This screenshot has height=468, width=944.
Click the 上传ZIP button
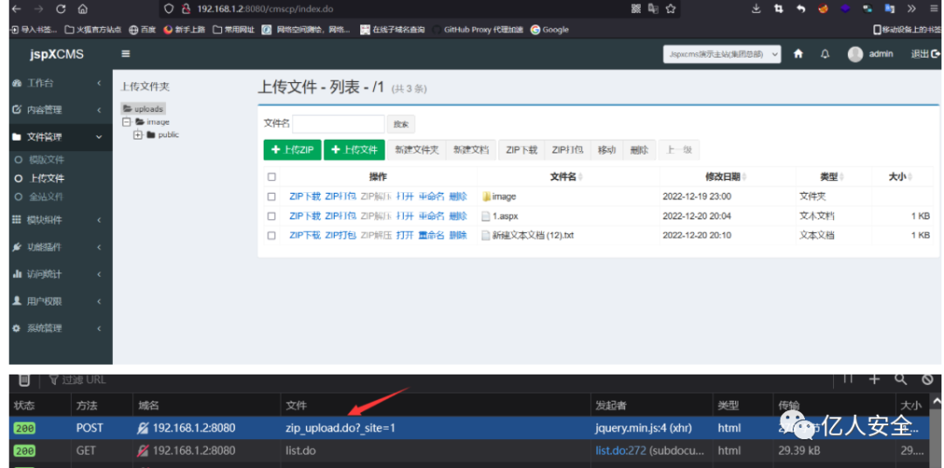[x=293, y=150]
